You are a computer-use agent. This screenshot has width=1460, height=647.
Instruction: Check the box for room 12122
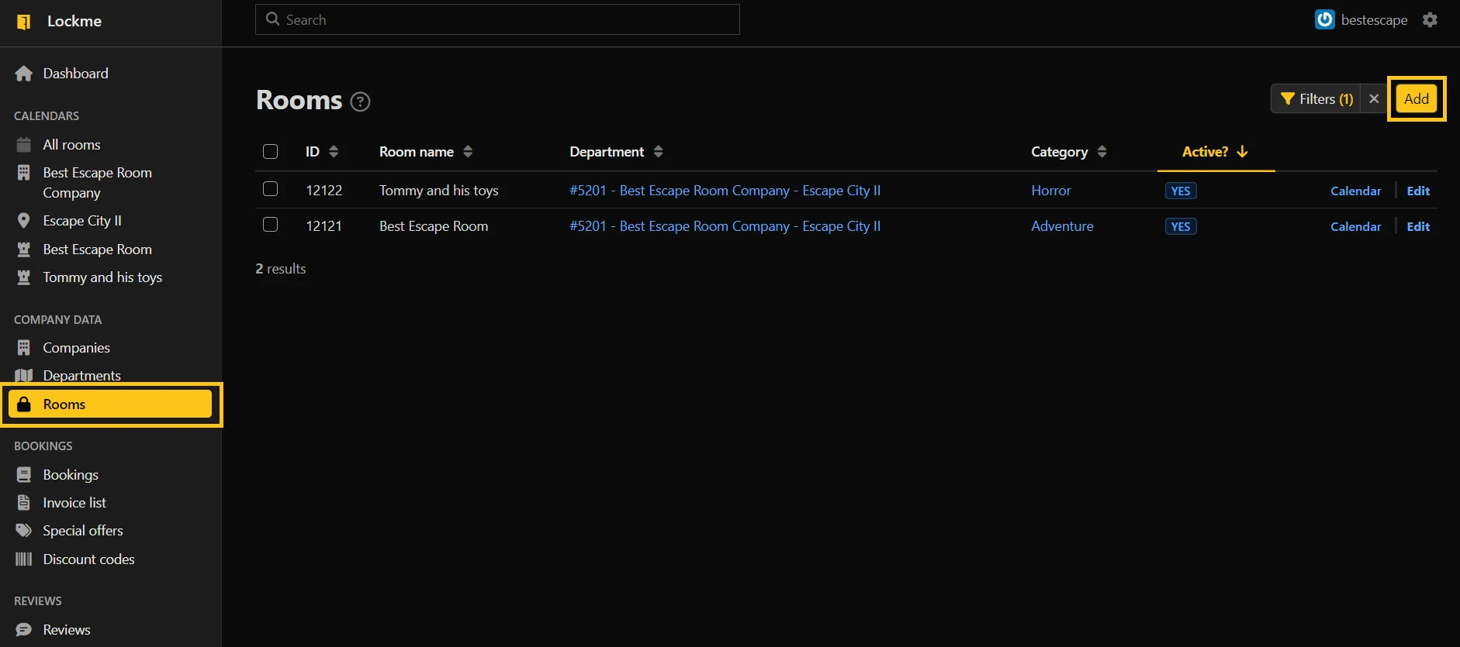(270, 189)
